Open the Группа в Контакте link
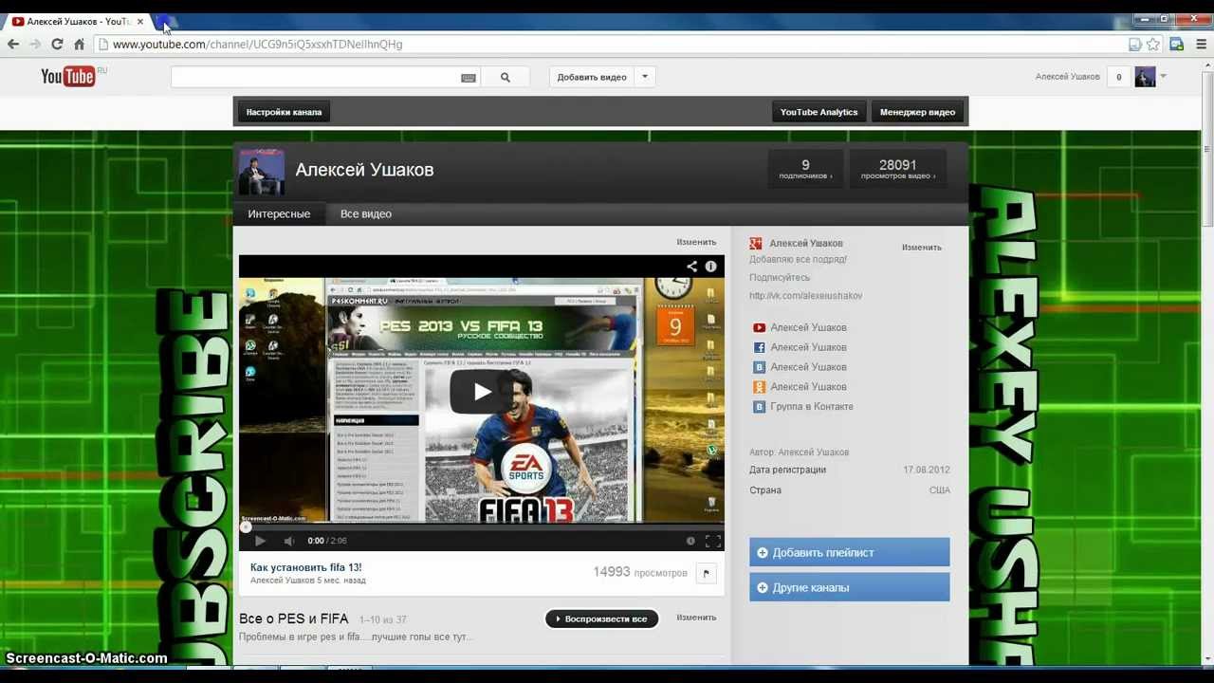 pyautogui.click(x=812, y=406)
